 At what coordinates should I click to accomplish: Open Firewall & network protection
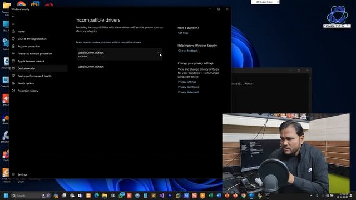pyautogui.click(x=34, y=54)
